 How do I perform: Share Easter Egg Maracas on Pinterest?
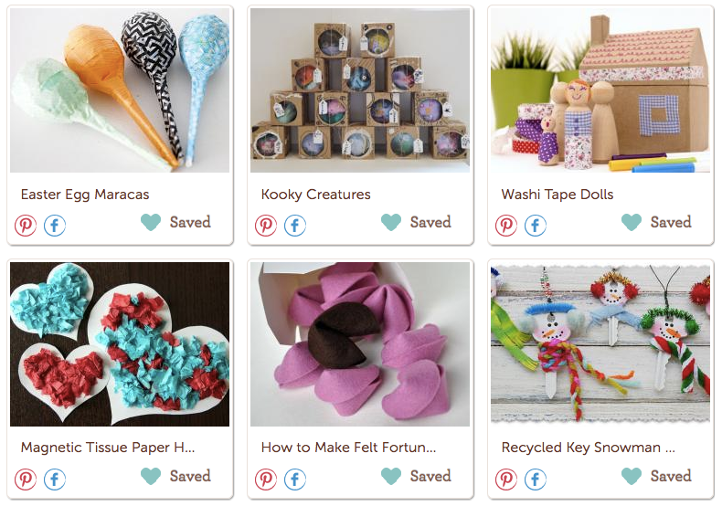[x=26, y=226]
